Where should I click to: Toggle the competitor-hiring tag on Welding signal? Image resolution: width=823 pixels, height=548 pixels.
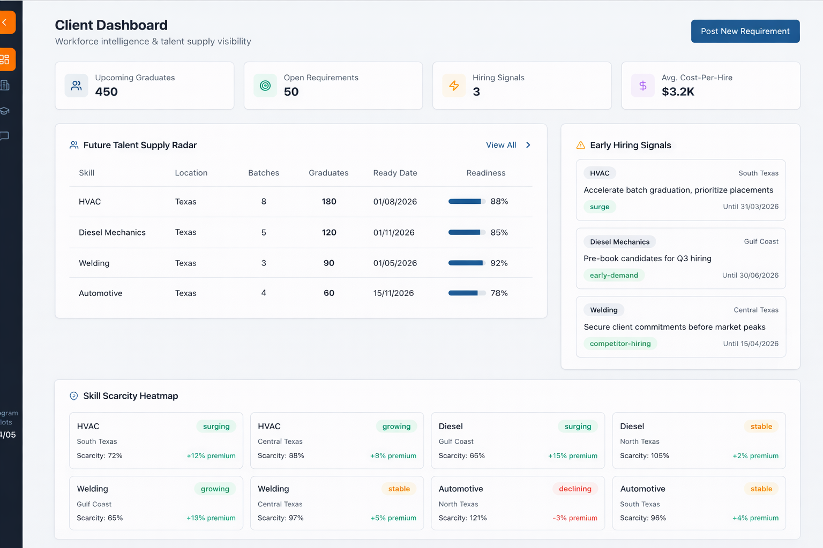[620, 343]
